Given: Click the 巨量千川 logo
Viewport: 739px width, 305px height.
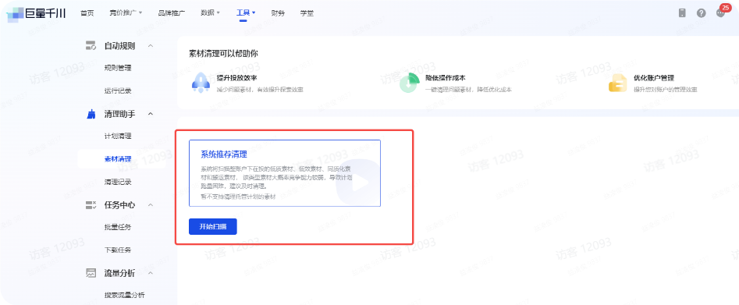Looking at the screenshot, I should 37,13.
